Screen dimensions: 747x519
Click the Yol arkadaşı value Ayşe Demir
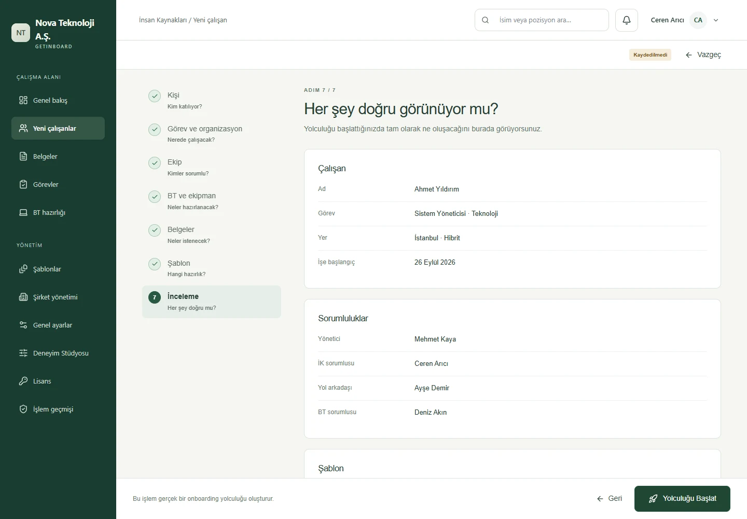(x=432, y=388)
